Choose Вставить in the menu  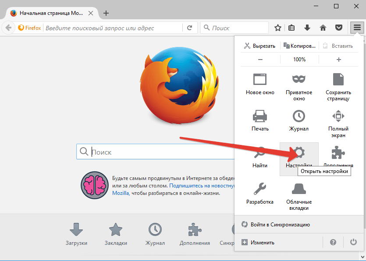click(x=338, y=46)
